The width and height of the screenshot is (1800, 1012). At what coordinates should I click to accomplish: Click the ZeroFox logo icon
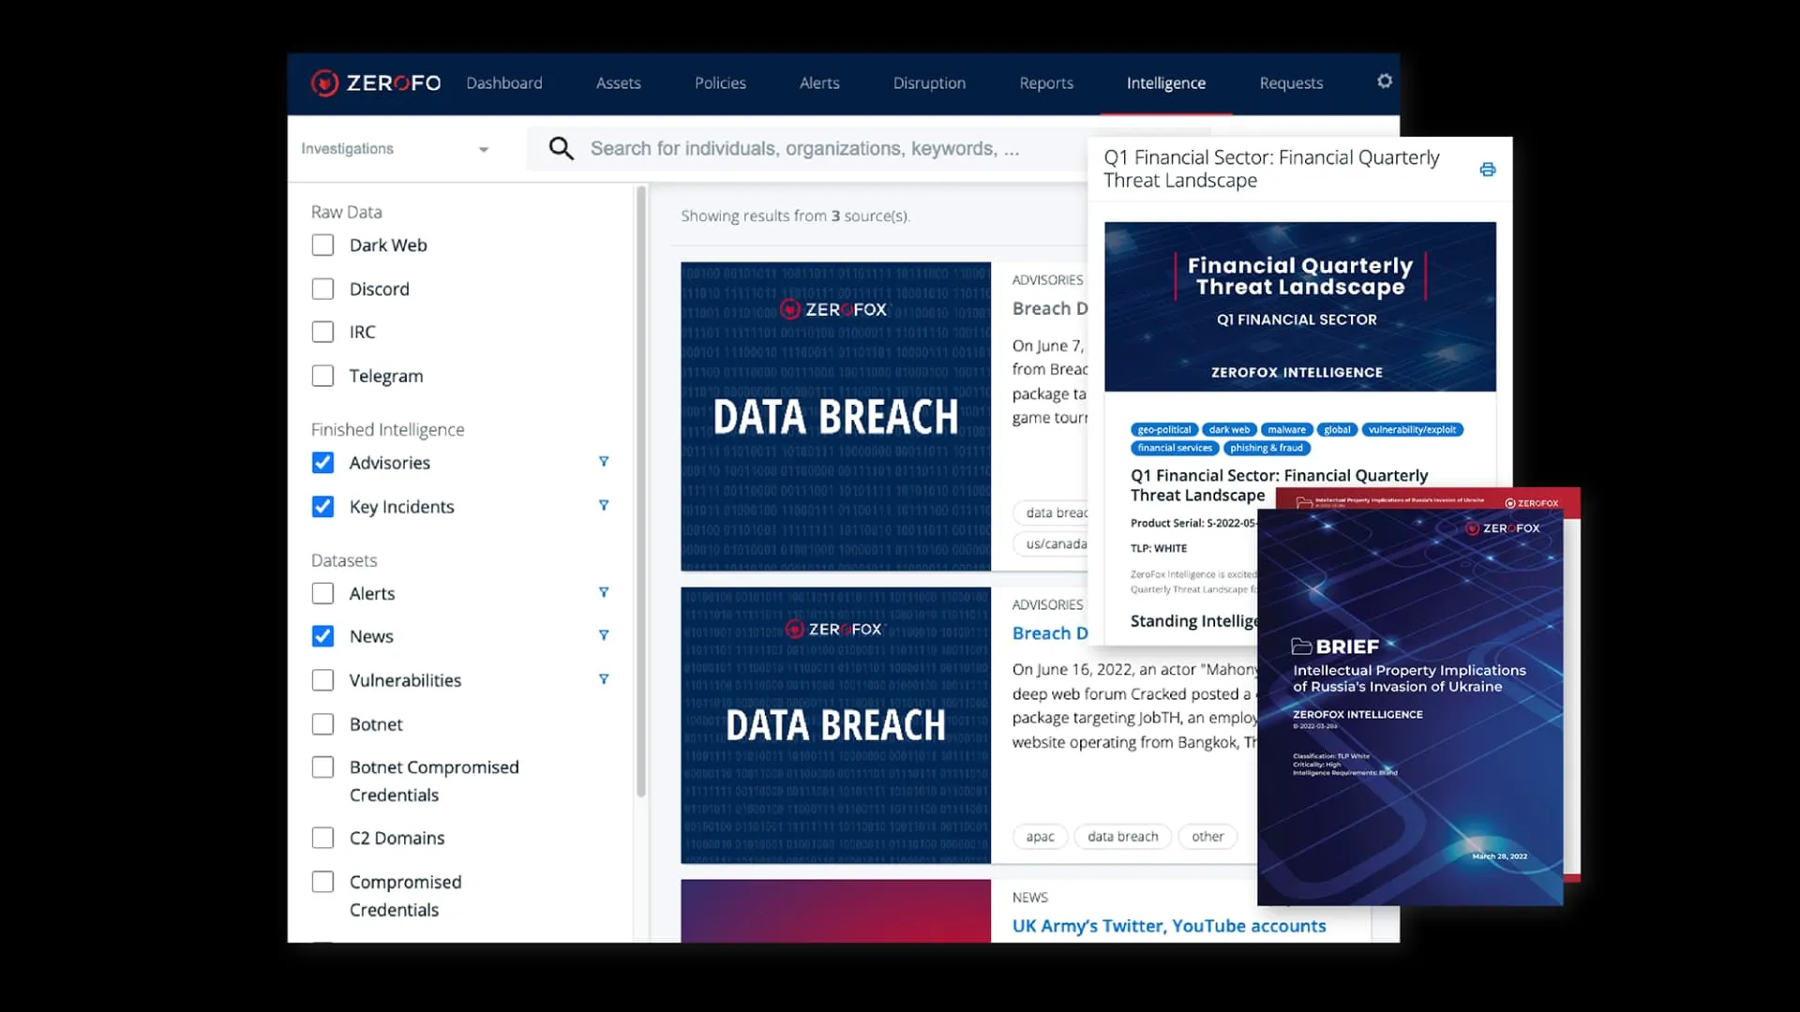click(x=324, y=83)
